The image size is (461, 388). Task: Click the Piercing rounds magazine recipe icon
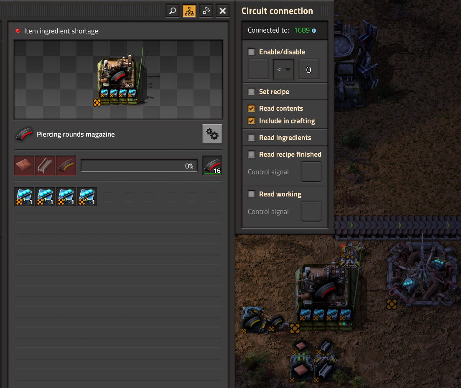tap(24, 134)
